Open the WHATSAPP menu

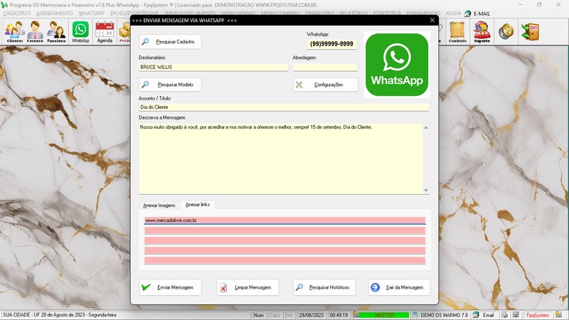coord(92,14)
